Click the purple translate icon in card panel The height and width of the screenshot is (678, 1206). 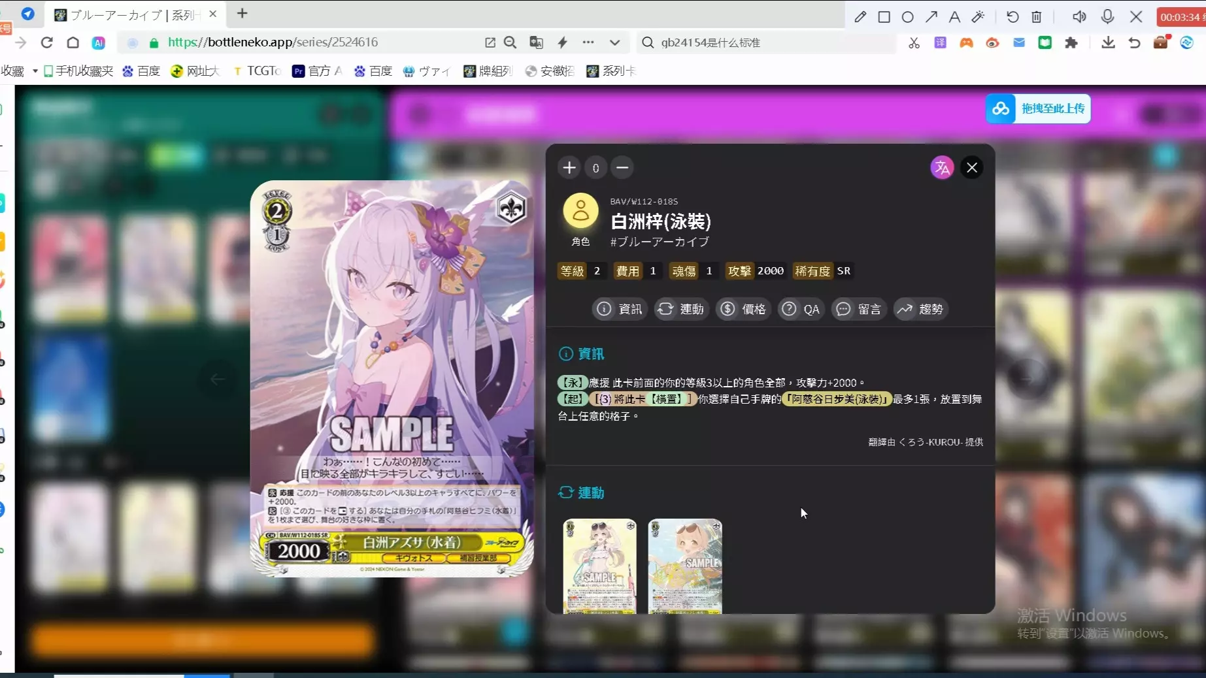click(942, 168)
